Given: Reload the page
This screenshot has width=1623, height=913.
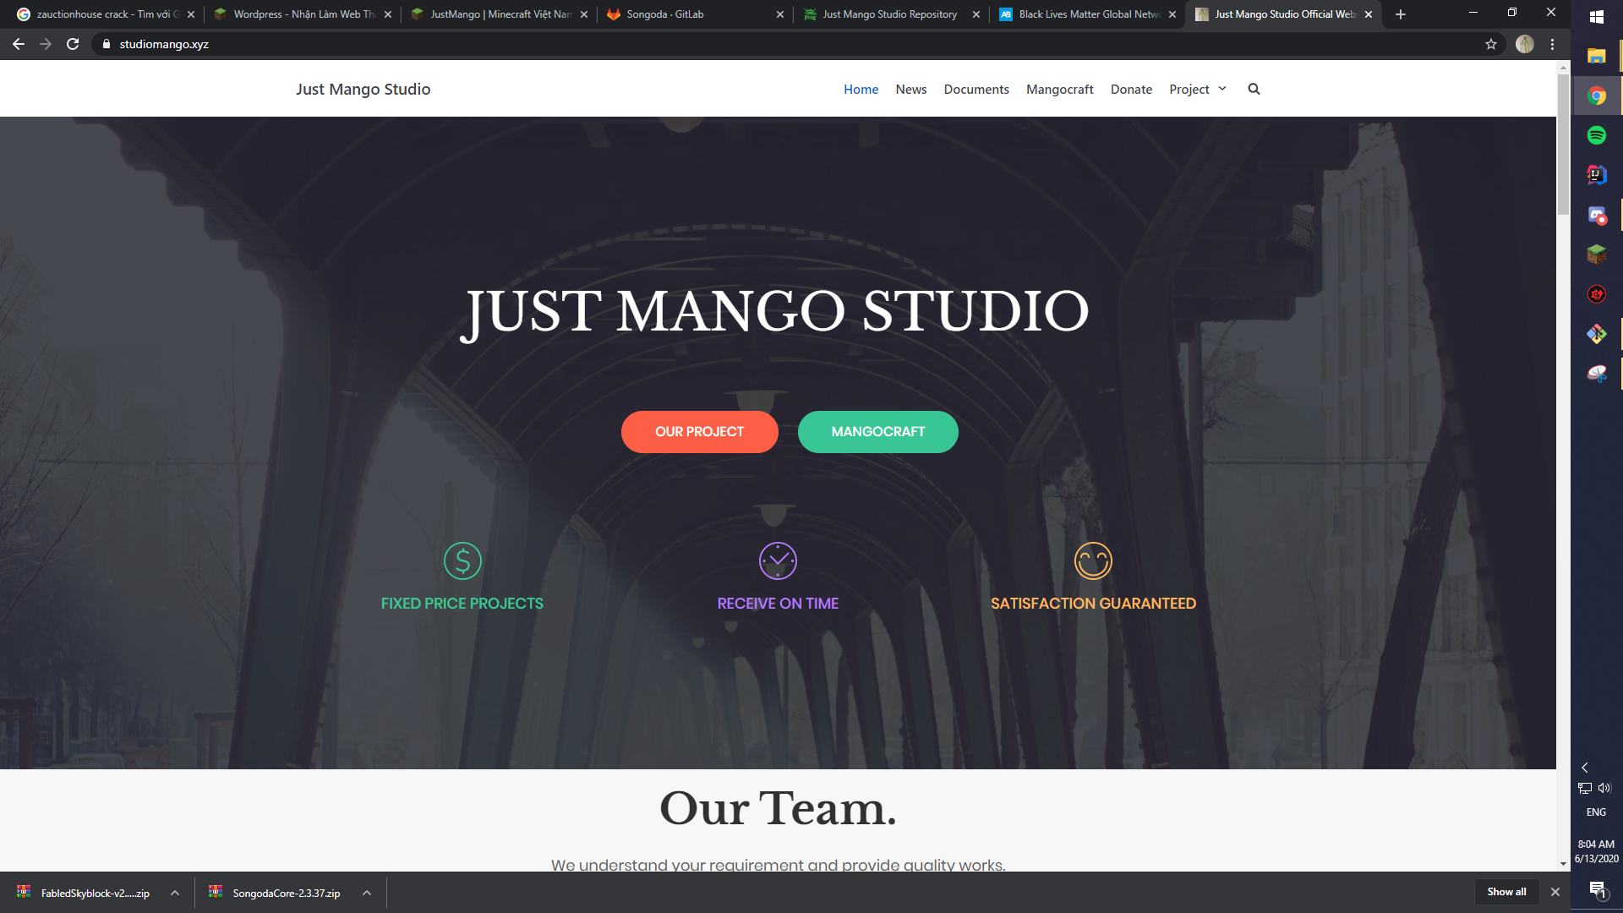Looking at the screenshot, I should pyautogui.click(x=73, y=44).
